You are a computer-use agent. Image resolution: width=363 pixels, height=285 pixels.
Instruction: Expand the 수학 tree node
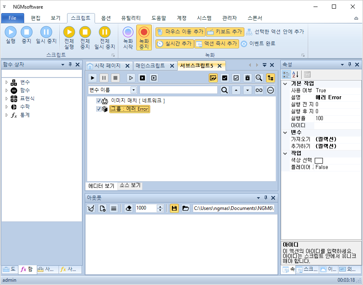coord(7,107)
